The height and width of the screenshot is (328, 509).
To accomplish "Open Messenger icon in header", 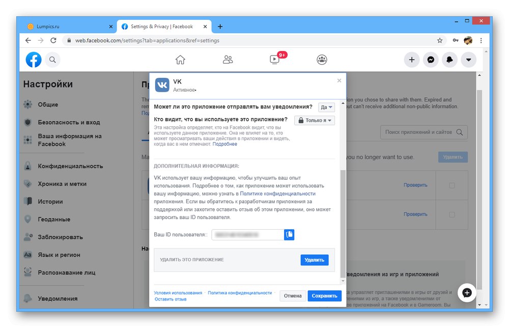I will tap(431, 60).
